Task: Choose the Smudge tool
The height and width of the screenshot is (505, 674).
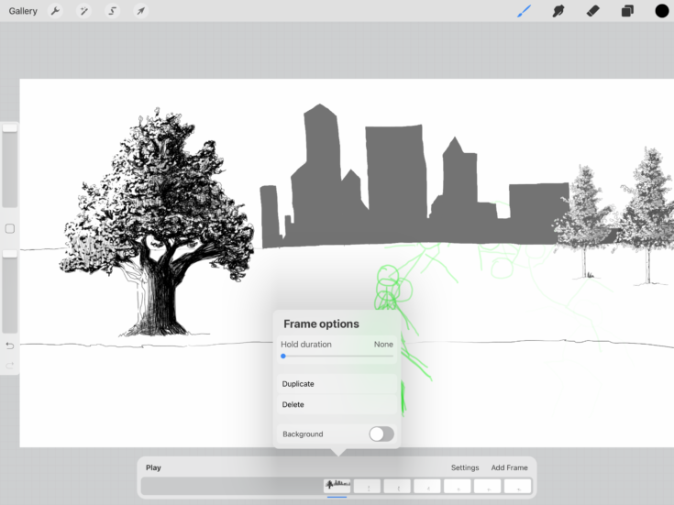Action: point(558,11)
